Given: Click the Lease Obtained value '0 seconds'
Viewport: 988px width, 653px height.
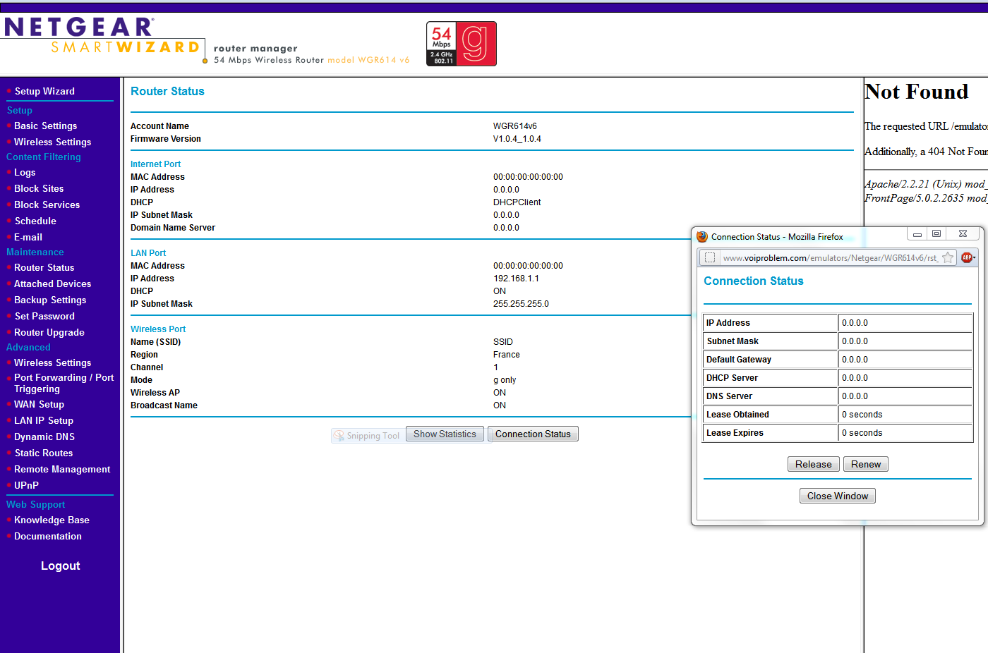Looking at the screenshot, I should point(862,415).
